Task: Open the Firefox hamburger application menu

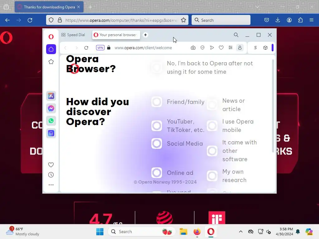Action: point(312,20)
